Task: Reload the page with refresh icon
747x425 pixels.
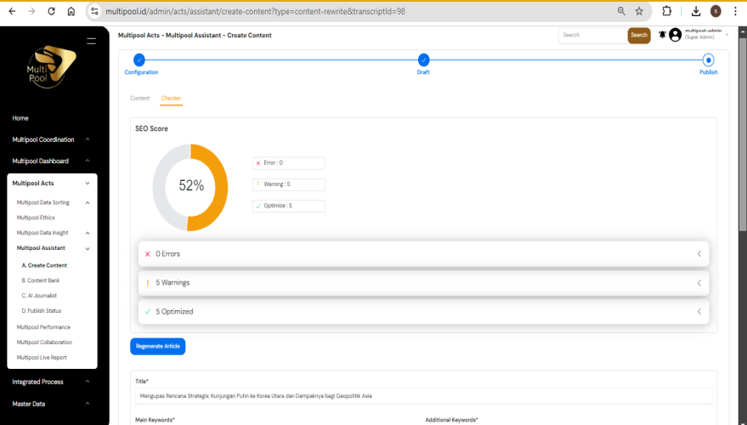Action: (x=52, y=11)
